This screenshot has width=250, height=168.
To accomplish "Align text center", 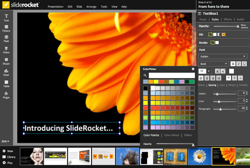I will coord(207,78).
